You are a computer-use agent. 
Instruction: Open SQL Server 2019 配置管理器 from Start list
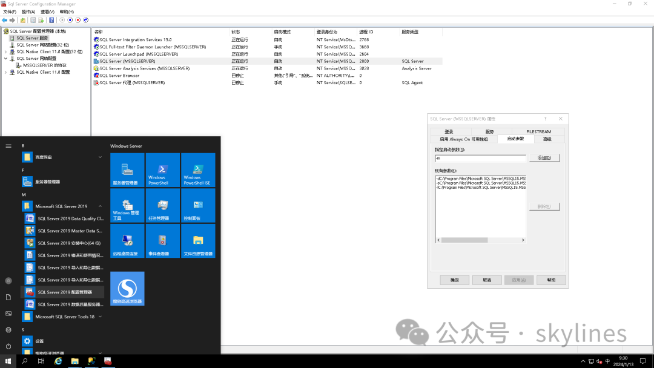coord(62,292)
